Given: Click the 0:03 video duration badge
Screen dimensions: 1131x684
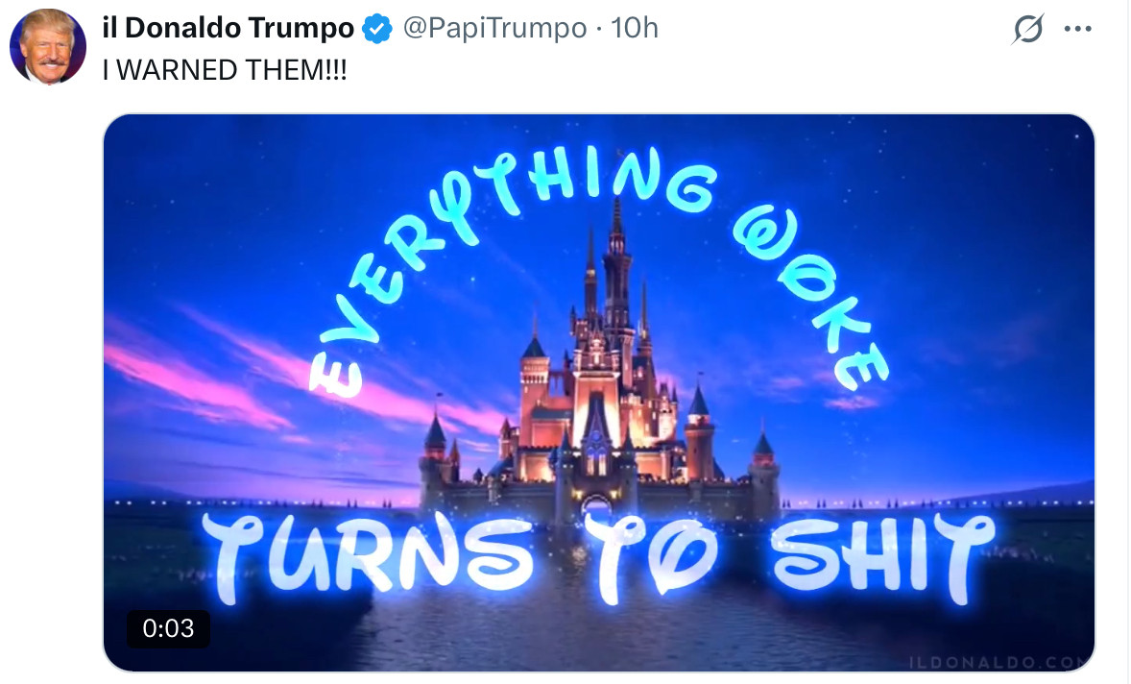Looking at the screenshot, I should point(168,628).
